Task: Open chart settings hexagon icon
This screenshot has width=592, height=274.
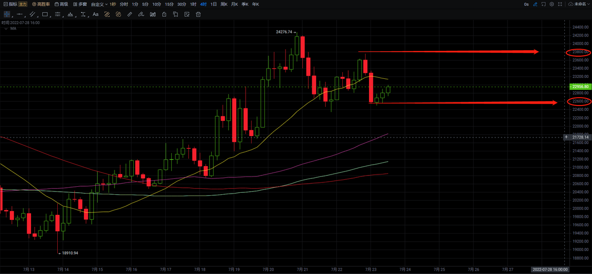Action: tap(552, 4)
